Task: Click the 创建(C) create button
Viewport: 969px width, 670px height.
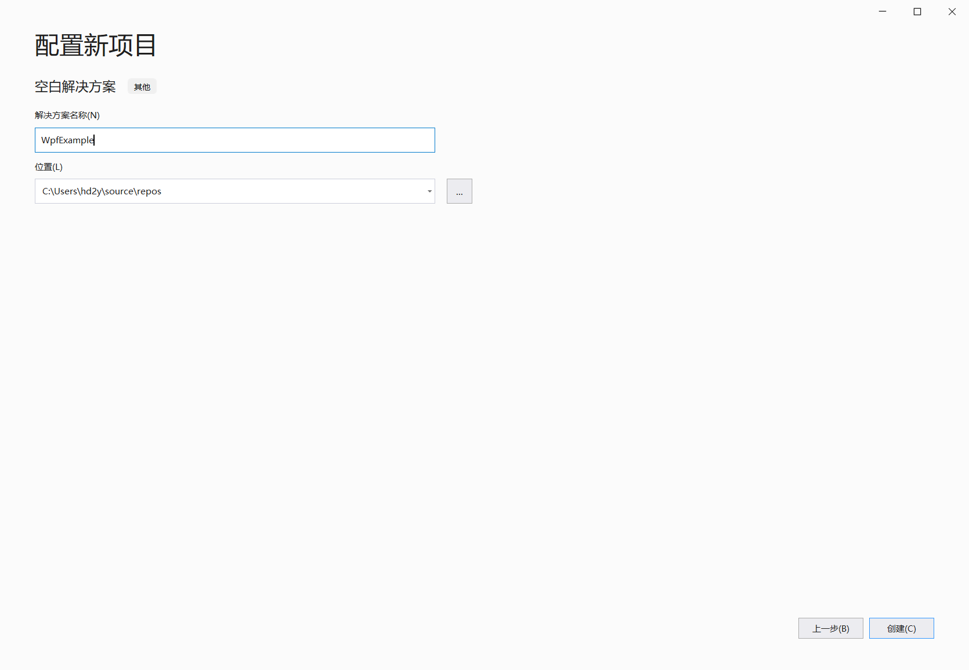Action: point(901,628)
